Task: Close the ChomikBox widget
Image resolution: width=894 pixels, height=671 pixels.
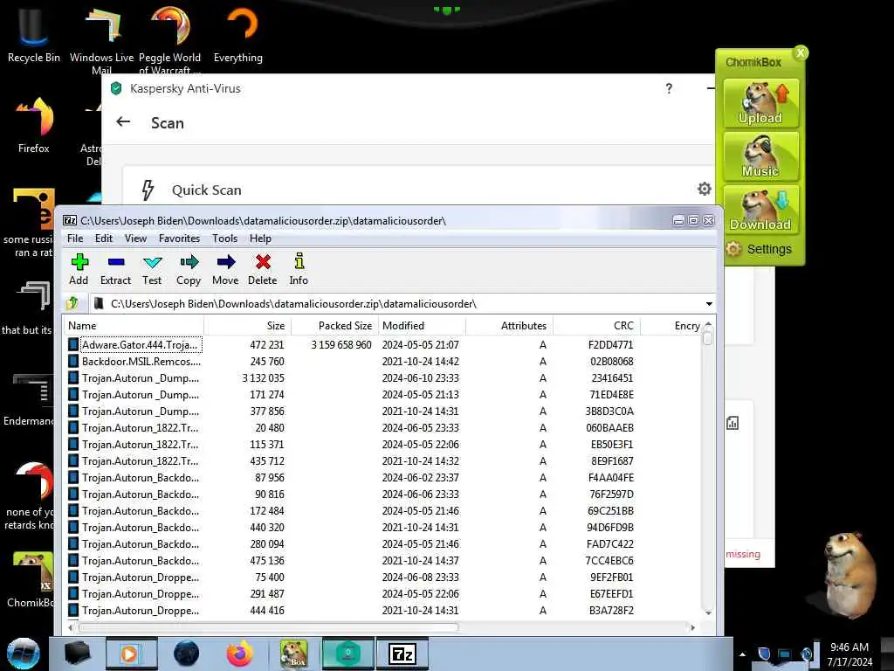Action: click(801, 53)
